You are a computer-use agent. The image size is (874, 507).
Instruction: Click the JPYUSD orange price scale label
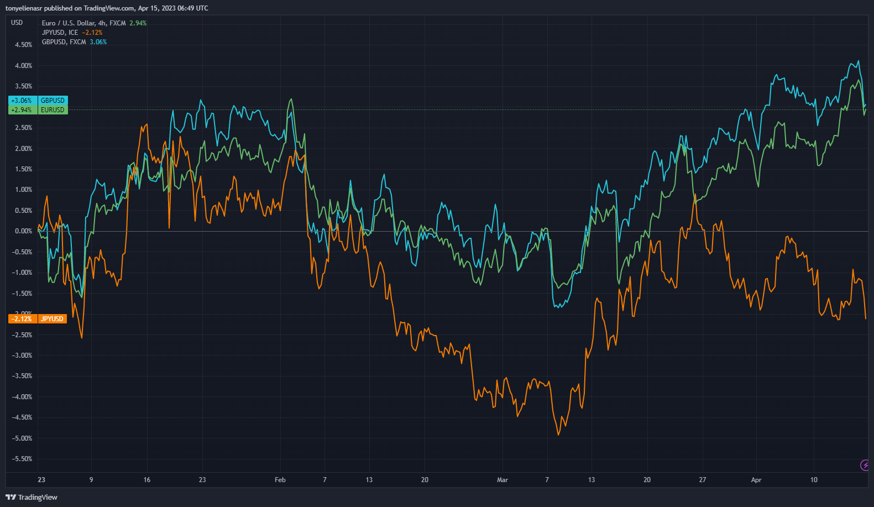click(52, 319)
